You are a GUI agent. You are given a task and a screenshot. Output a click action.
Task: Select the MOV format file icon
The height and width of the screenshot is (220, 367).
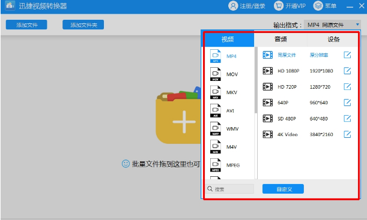point(215,74)
